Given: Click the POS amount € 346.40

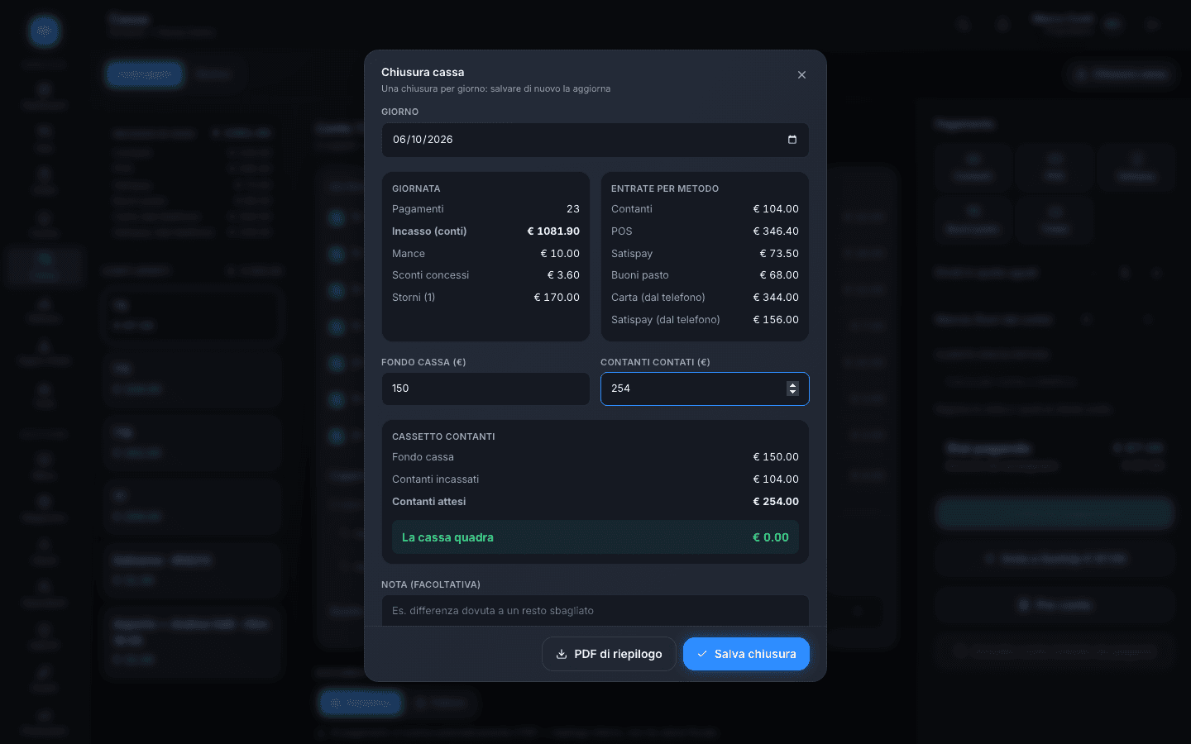Looking at the screenshot, I should pos(776,231).
